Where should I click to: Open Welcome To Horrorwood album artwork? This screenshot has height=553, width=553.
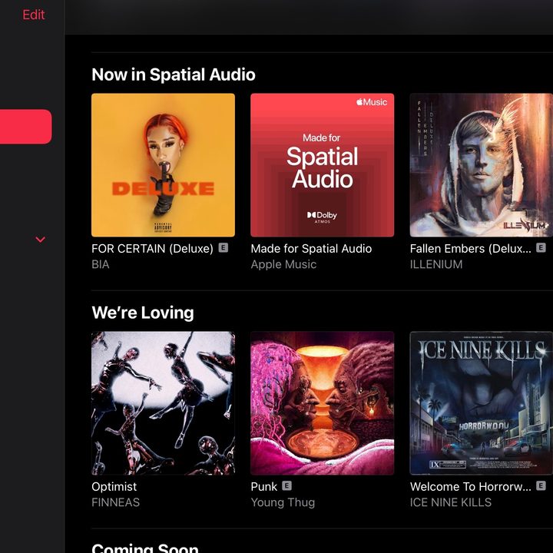coord(482,403)
